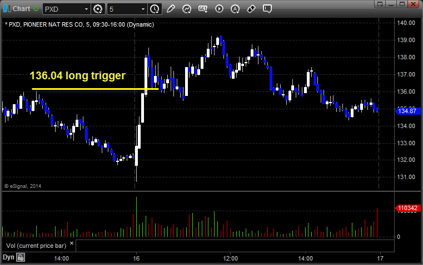Viewport: 423px width, 265px height.
Task: Select the yellow trigger line
Action: pyautogui.click(x=95, y=89)
